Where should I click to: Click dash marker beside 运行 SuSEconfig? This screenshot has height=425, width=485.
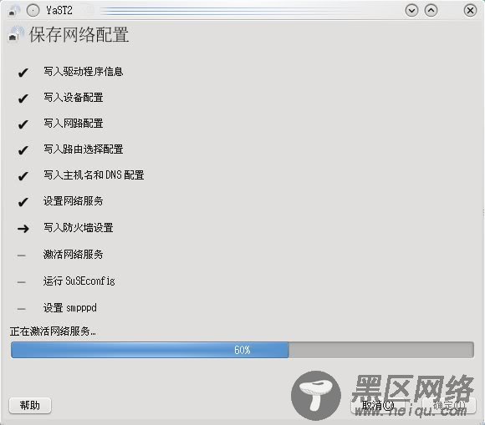pyautogui.click(x=22, y=282)
